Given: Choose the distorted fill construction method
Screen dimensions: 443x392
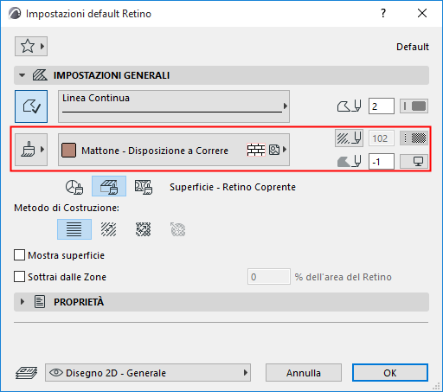Looking at the screenshot, I should (x=144, y=229).
